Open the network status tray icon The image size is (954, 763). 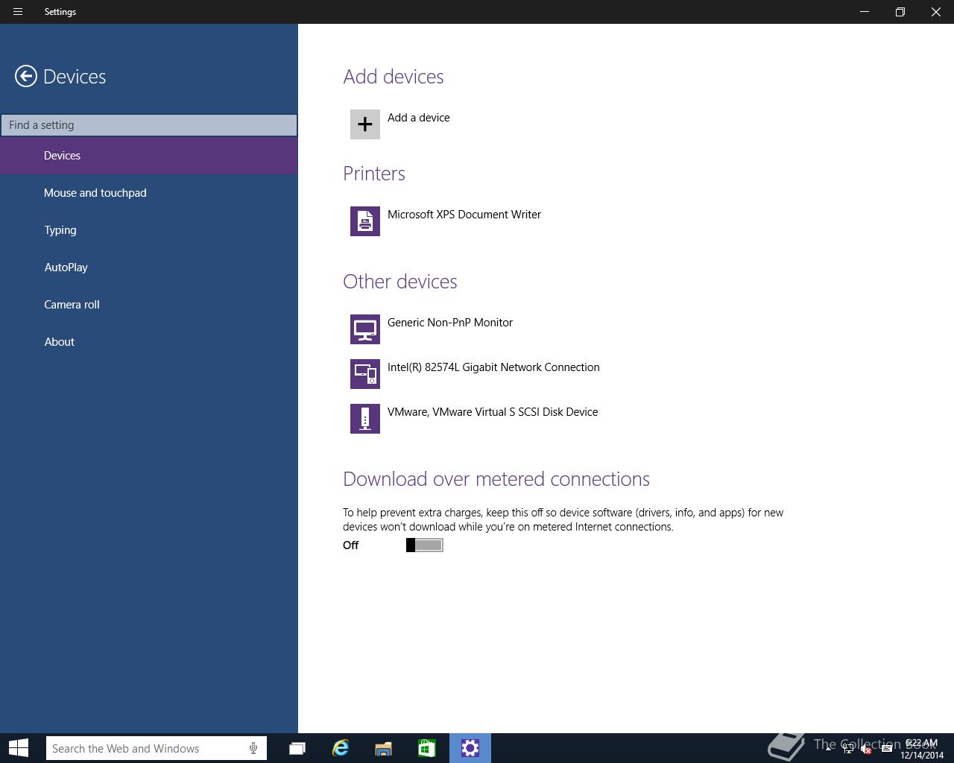848,749
